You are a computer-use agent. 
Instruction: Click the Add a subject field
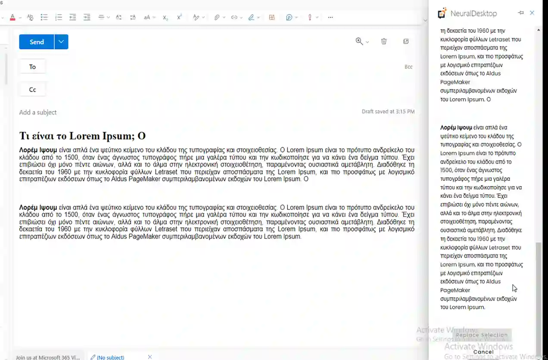[38, 112]
